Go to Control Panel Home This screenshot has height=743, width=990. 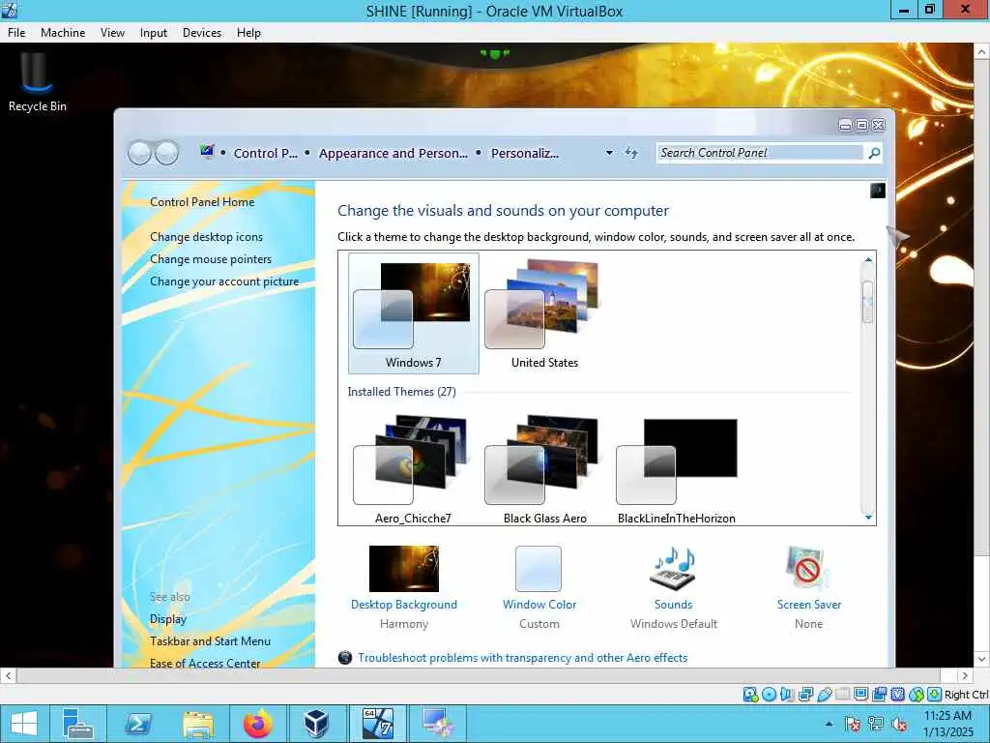pyautogui.click(x=202, y=202)
